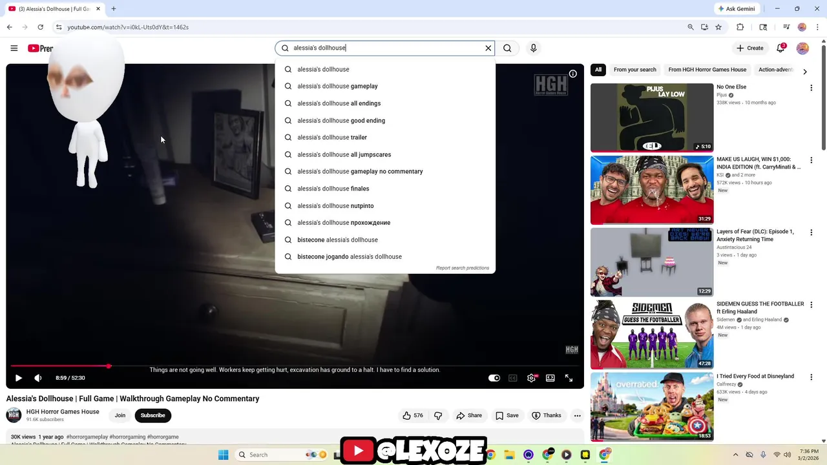Click the Share button
827x465 pixels.
(469, 415)
